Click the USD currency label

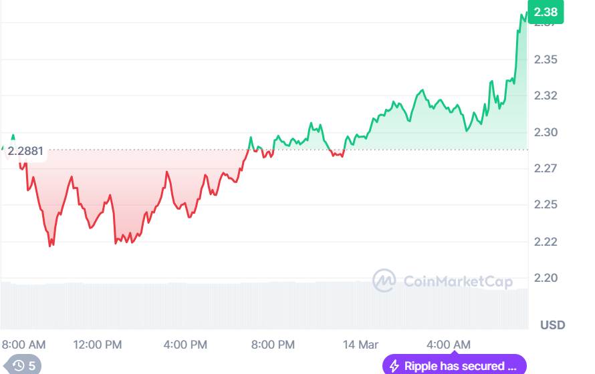point(553,325)
